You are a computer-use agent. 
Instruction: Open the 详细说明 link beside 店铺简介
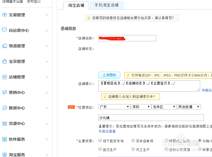[x=206, y=90]
